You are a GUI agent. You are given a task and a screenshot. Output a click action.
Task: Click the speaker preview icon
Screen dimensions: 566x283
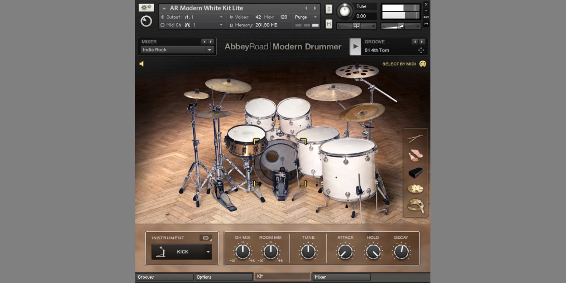[141, 64]
